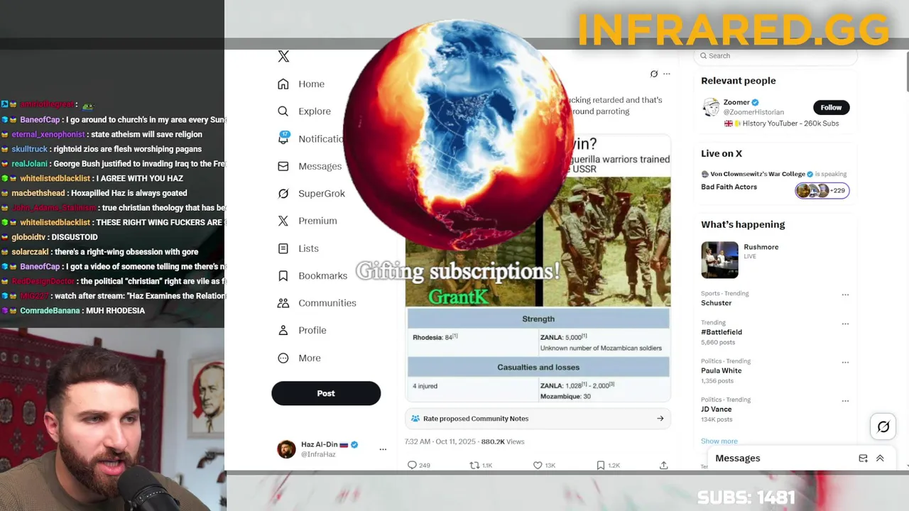Click the Grok icon above the post
Viewport: 909px width, 511px height.
[654, 74]
